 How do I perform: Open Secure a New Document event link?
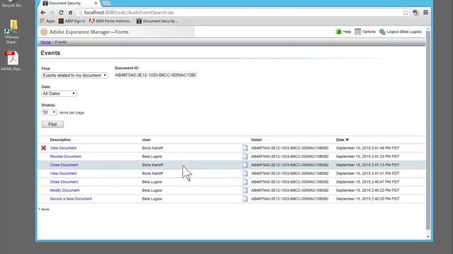(71, 199)
